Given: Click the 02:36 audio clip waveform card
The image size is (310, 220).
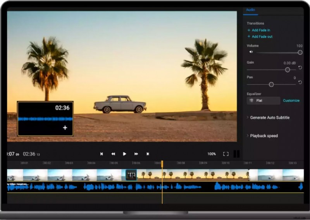Looking at the screenshot, I should pyautogui.click(x=45, y=119).
